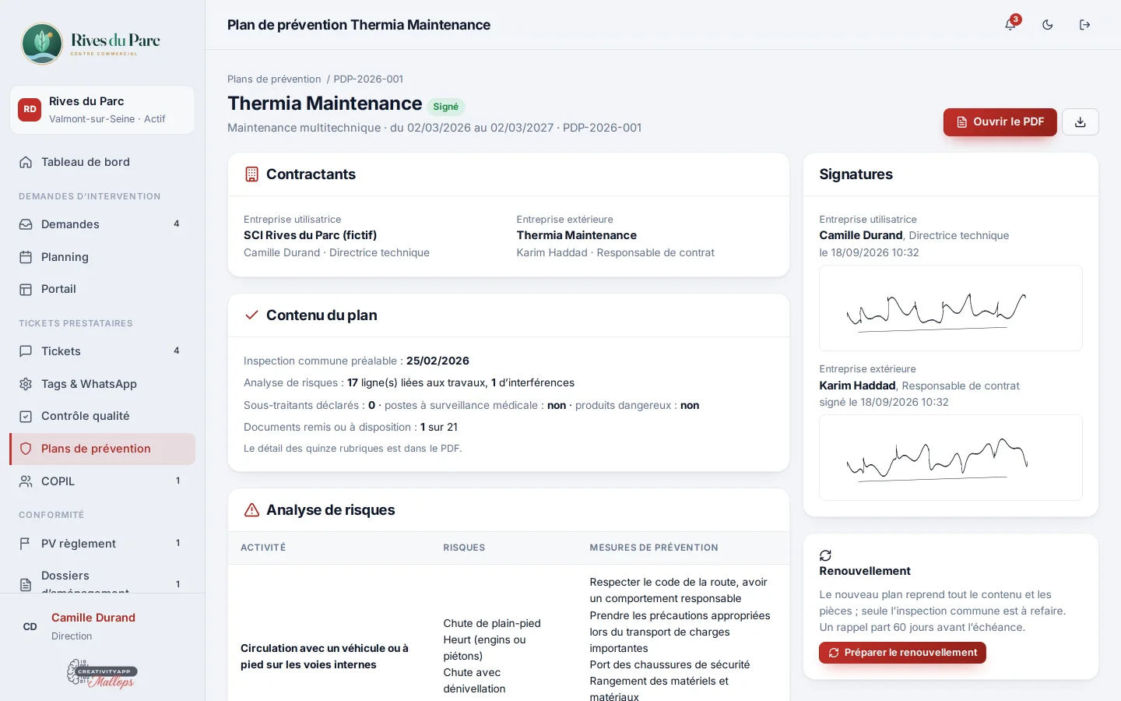Viewport: 1121px width, 701px height.
Task: Open Contrôle qualité page
Action: pyautogui.click(x=102, y=416)
